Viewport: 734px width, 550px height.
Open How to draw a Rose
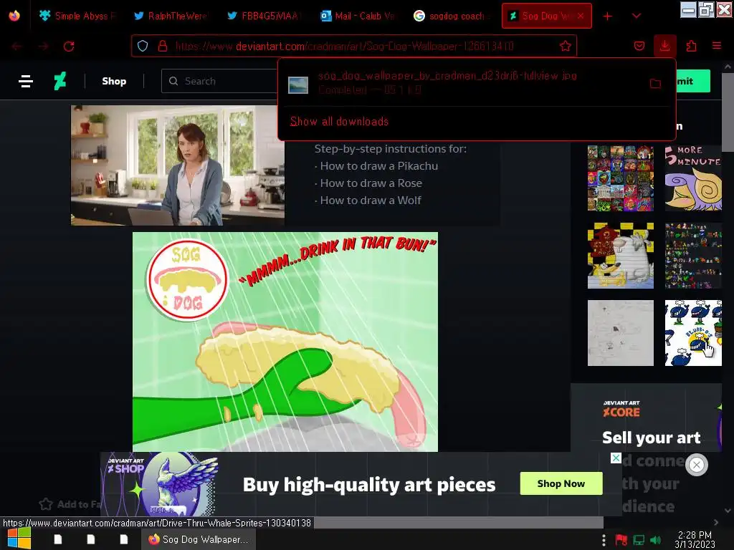tap(371, 183)
